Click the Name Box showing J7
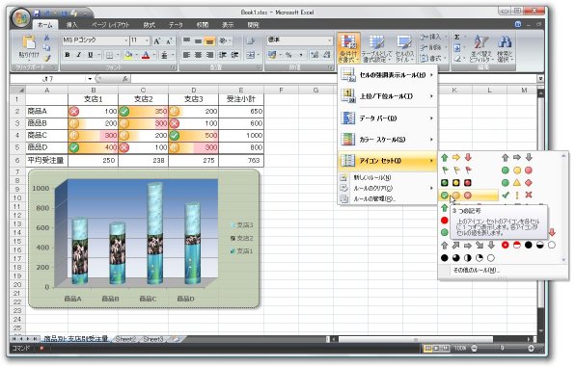Image resolution: width=576 pixels, height=366 pixels. pos(47,79)
